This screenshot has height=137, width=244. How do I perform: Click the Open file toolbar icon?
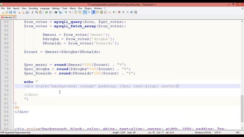[6, 12]
